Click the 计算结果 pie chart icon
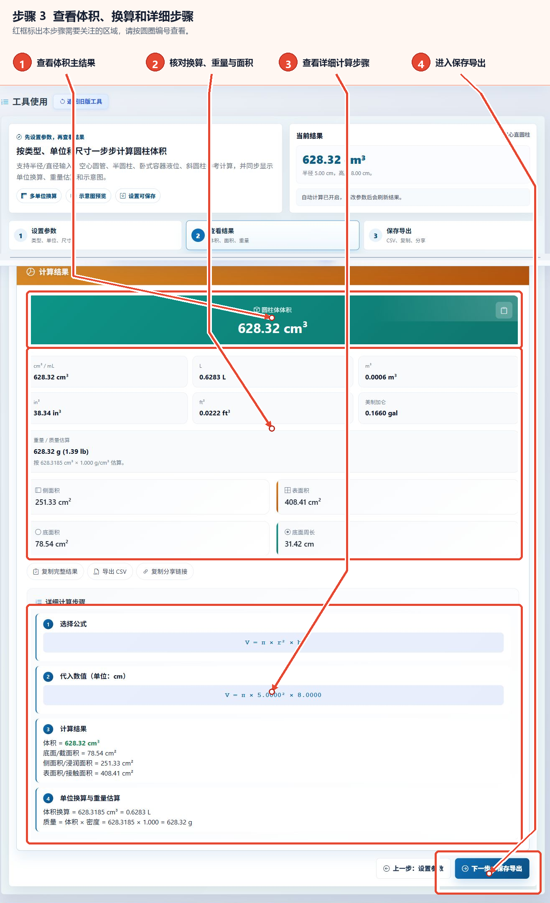This screenshot has width=550, height=903. click(31, 272)
